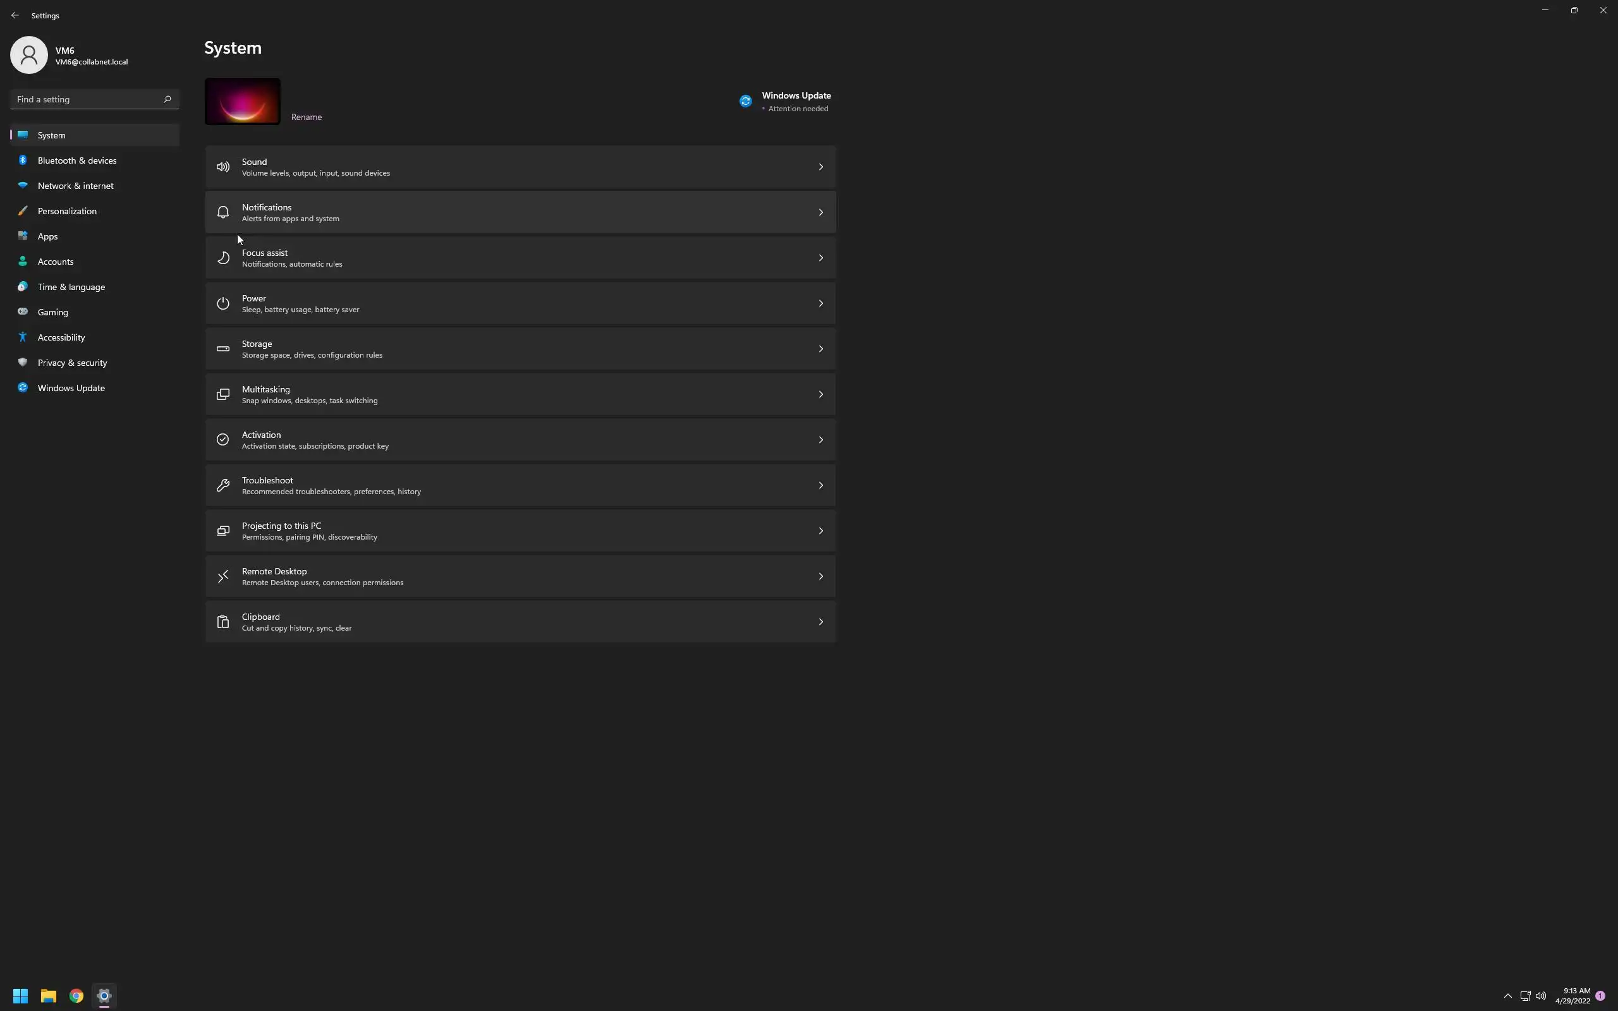The image size is (1618, 1011).
Task: Click the Troubleshoot wrench icon
Action: coord(222,485)
